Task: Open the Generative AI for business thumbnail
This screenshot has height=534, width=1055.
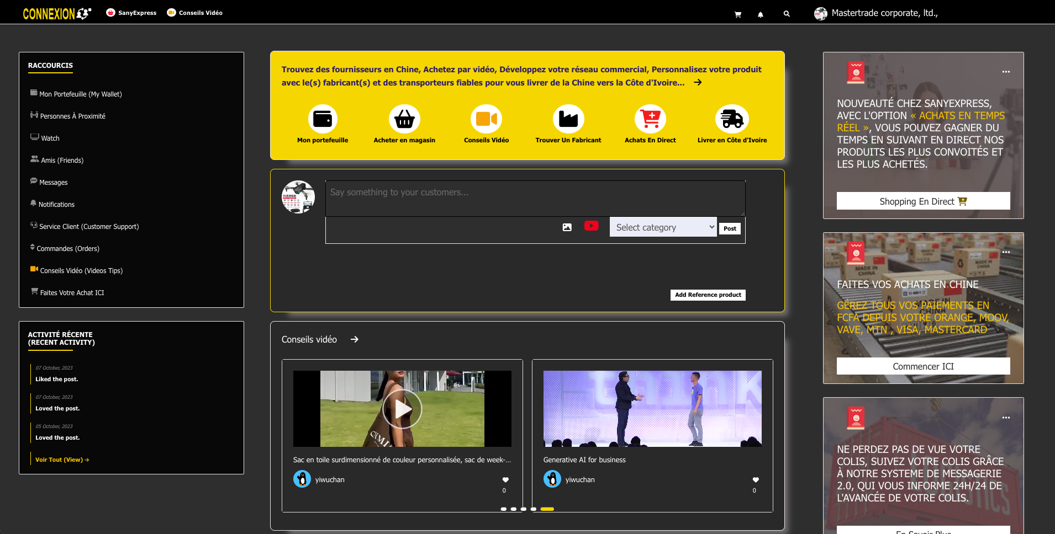Action: click(x=652, y=409)
